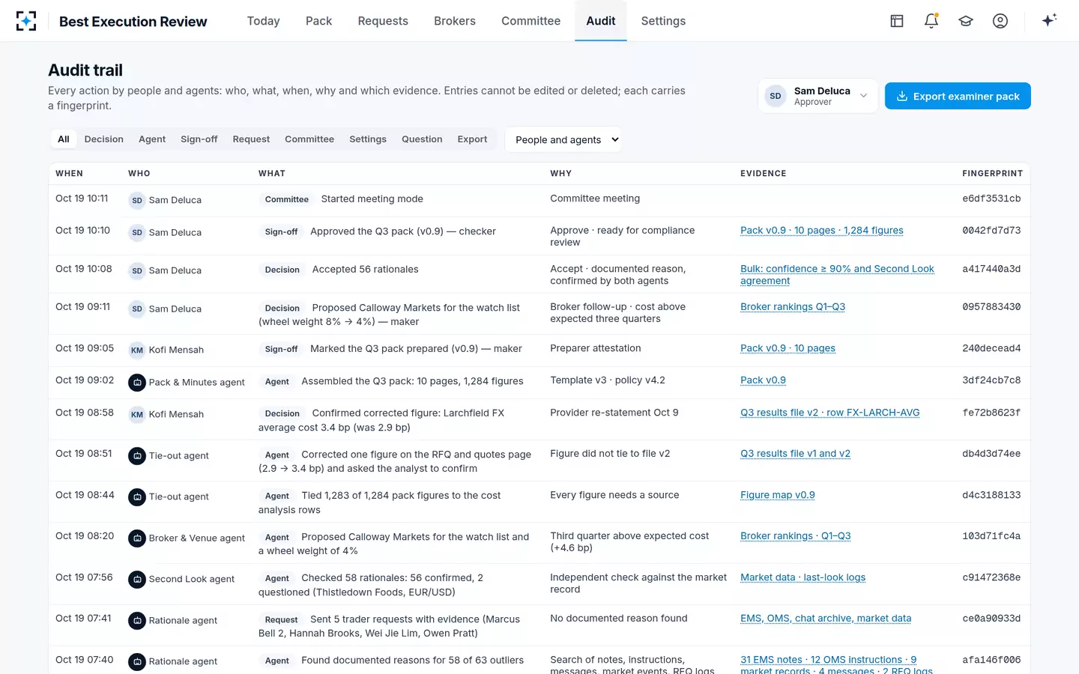Click Export examiner pack button
Screen dimensions: 1079x674
[x=958, y=96]
